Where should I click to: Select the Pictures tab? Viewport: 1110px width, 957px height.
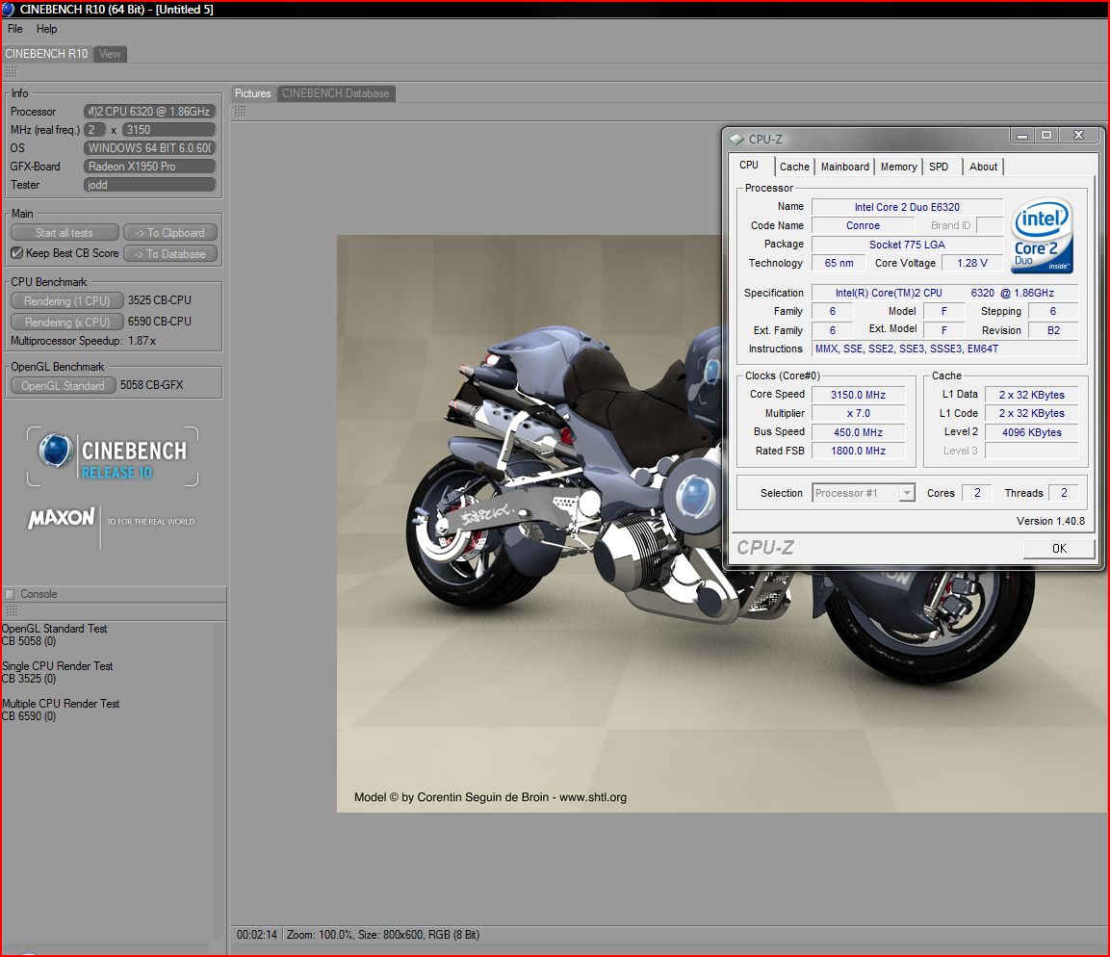tap(253, 93)
